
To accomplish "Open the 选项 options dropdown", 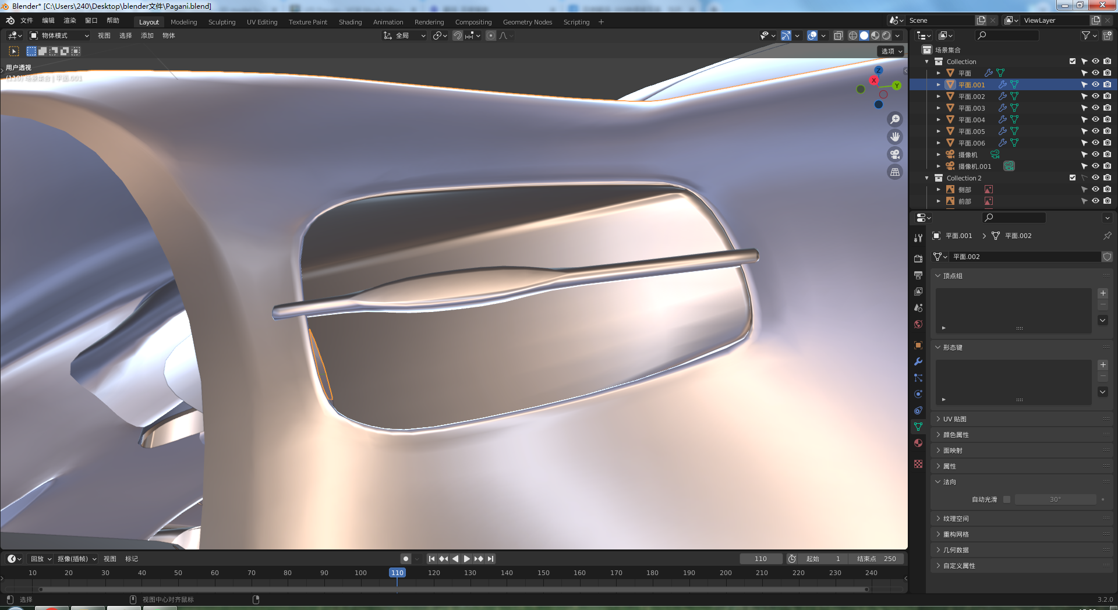I will (x=891, y=51).
